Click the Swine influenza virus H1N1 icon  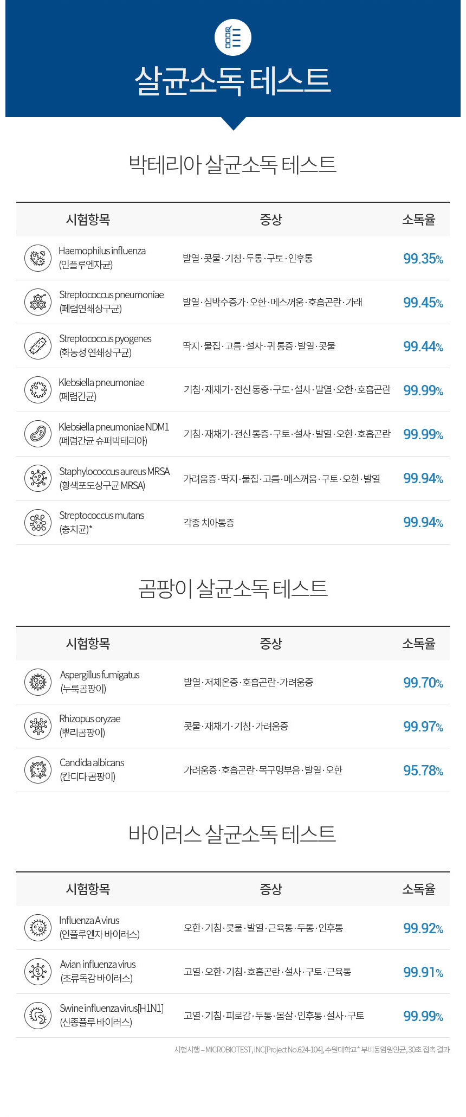tap(38, 1016)
